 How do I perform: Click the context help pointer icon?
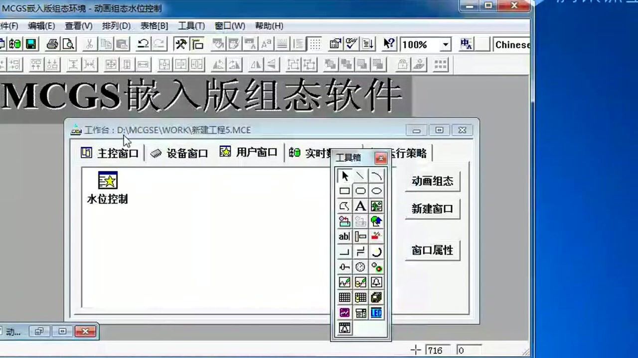[389, 44]
